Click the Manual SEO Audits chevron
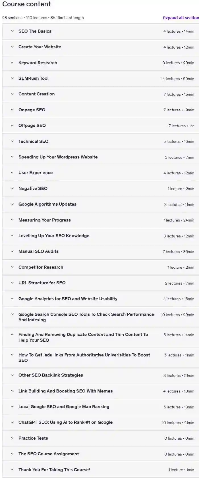Screen dimensions: 199x478 [12, 251]
